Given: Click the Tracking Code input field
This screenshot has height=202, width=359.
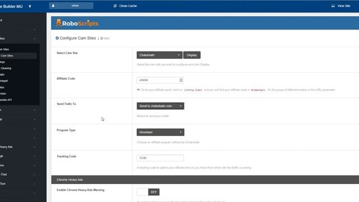Looking at the screenshot, I should [x=160, y=158].
